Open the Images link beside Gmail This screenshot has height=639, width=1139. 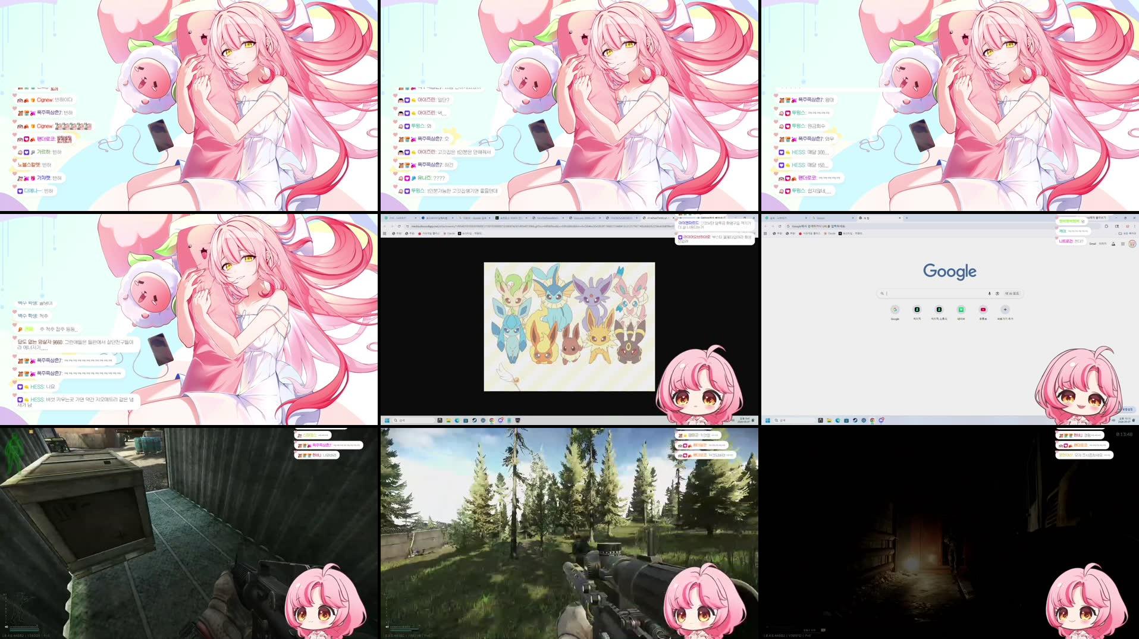point(1103,244)
